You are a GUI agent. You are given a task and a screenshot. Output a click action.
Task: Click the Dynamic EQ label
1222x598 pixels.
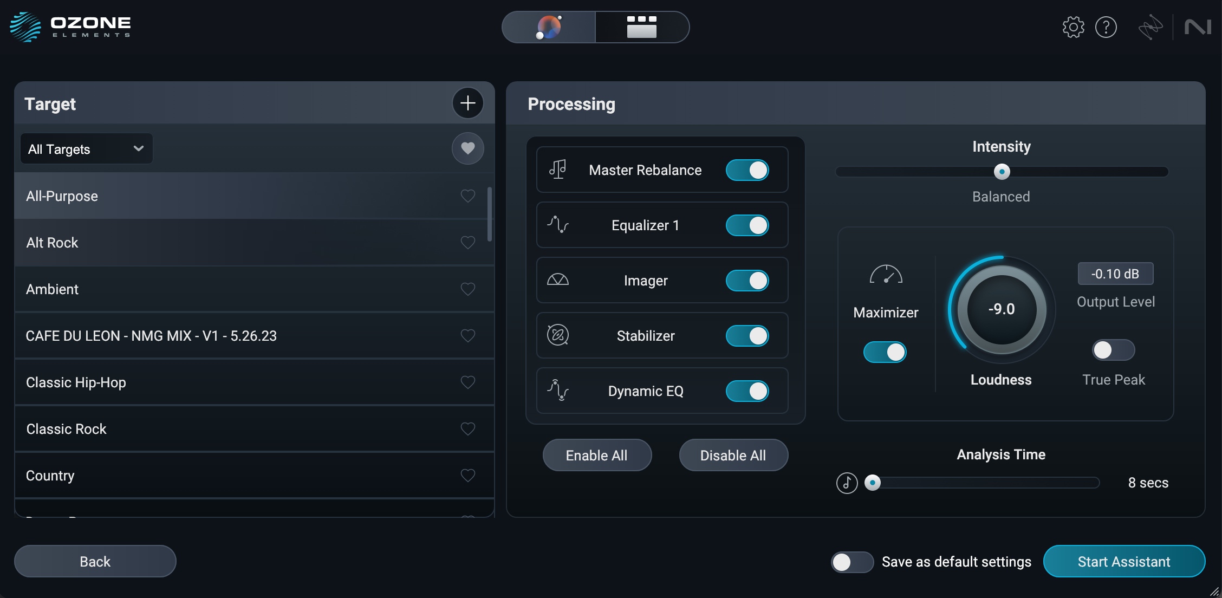(646, 391)
